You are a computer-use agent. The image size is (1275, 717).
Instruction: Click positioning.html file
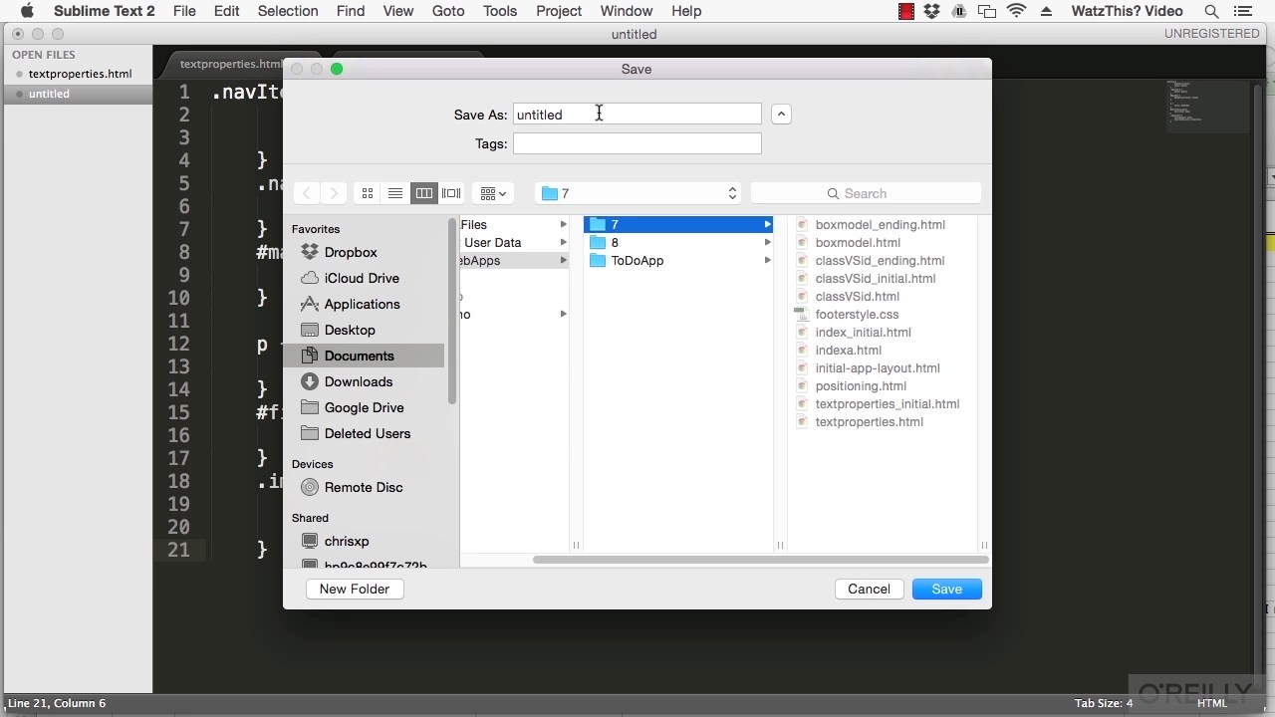tap(861, 385)
